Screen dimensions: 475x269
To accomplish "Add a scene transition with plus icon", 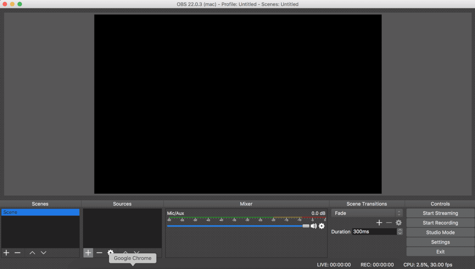I will (x=379, y=223).
